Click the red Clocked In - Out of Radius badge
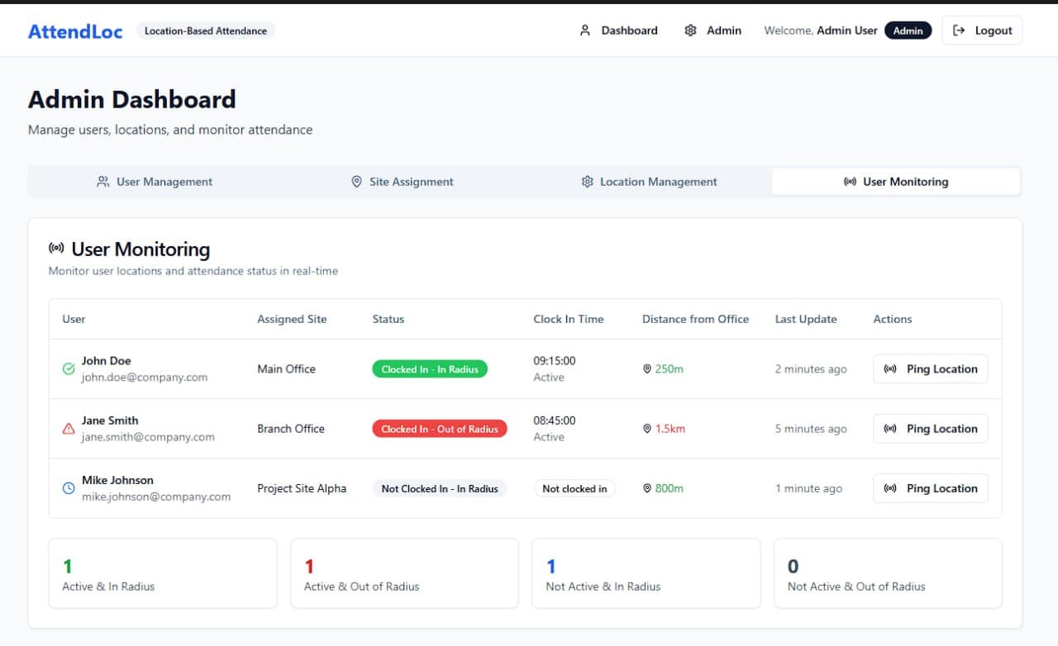Viewport: 1058px width, 646px height. 439,429
